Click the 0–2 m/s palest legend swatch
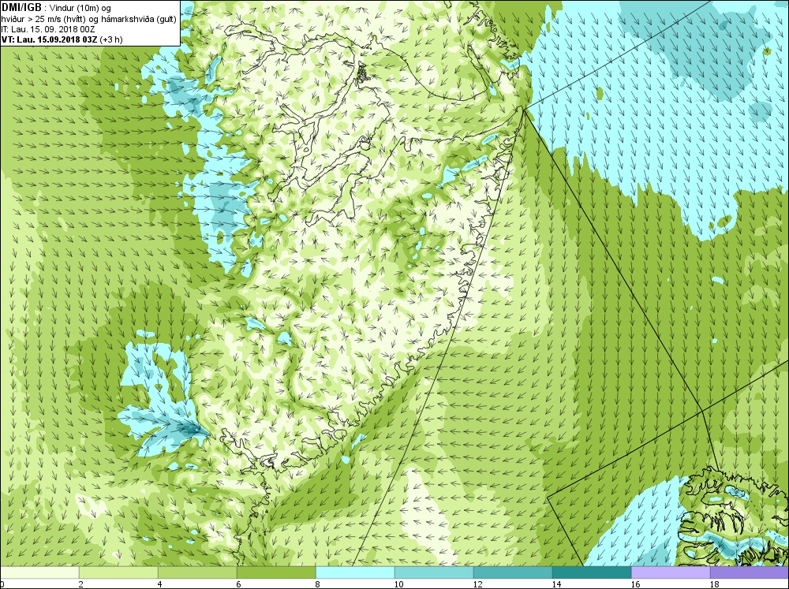 [39, 572]
